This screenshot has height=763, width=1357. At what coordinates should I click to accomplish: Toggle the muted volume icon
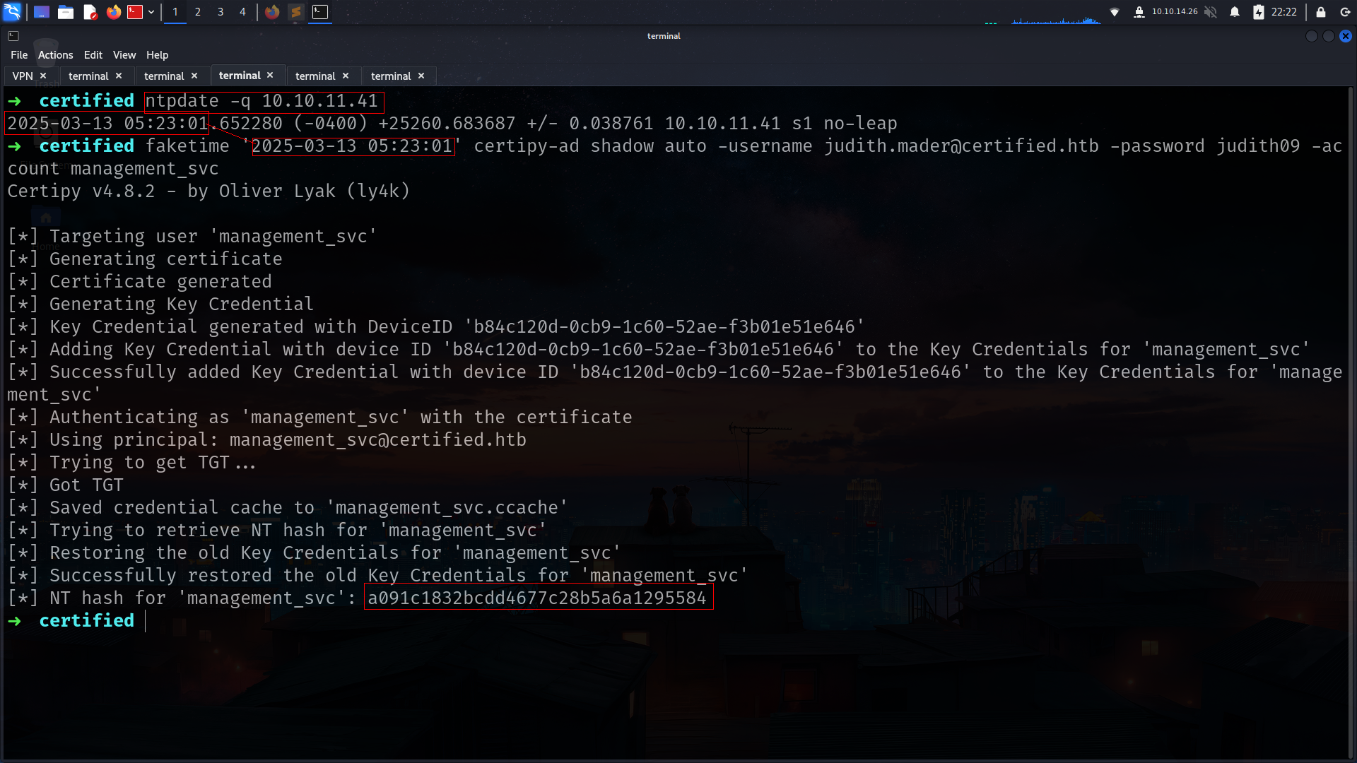click(x=1211, y=12)
